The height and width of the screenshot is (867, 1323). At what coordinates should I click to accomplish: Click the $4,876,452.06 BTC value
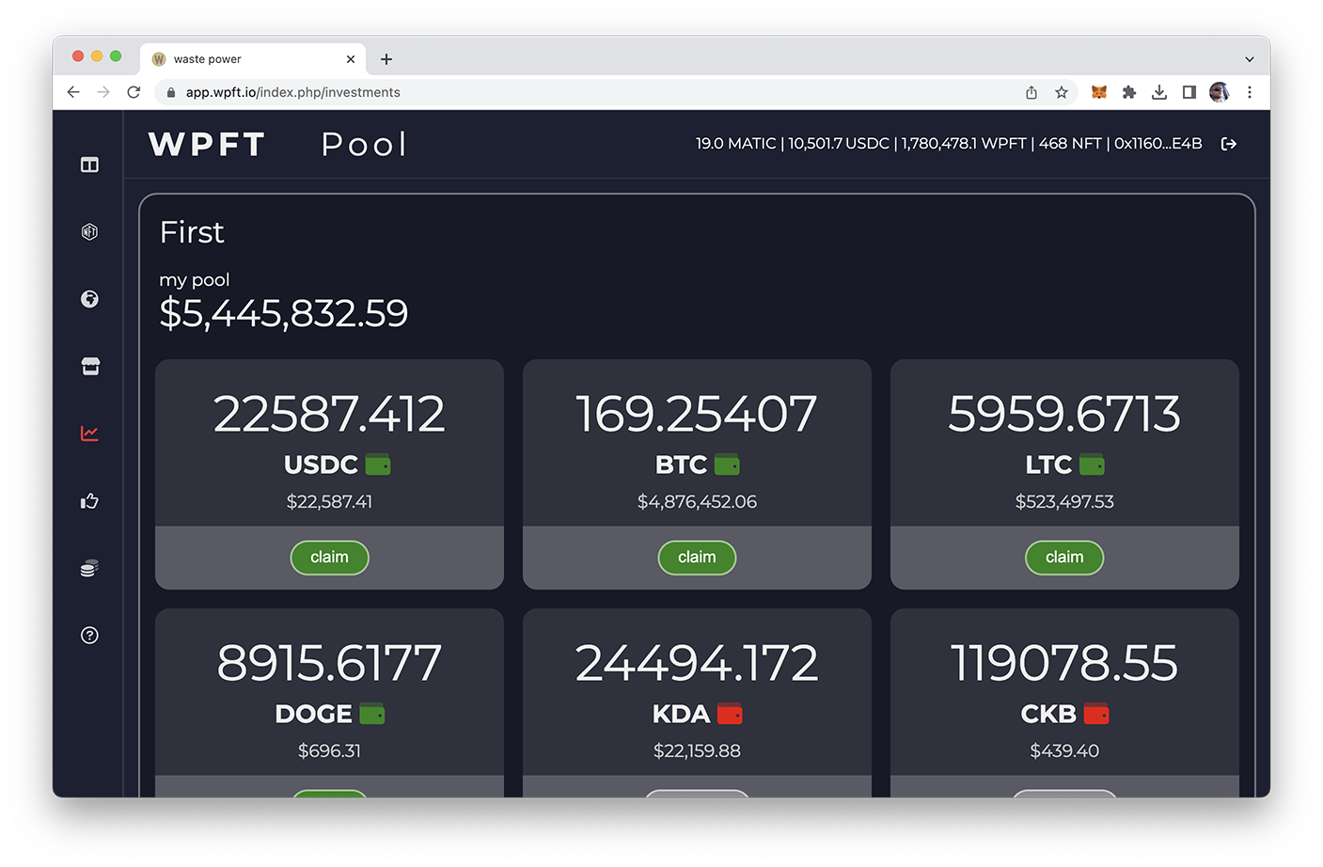697,502
